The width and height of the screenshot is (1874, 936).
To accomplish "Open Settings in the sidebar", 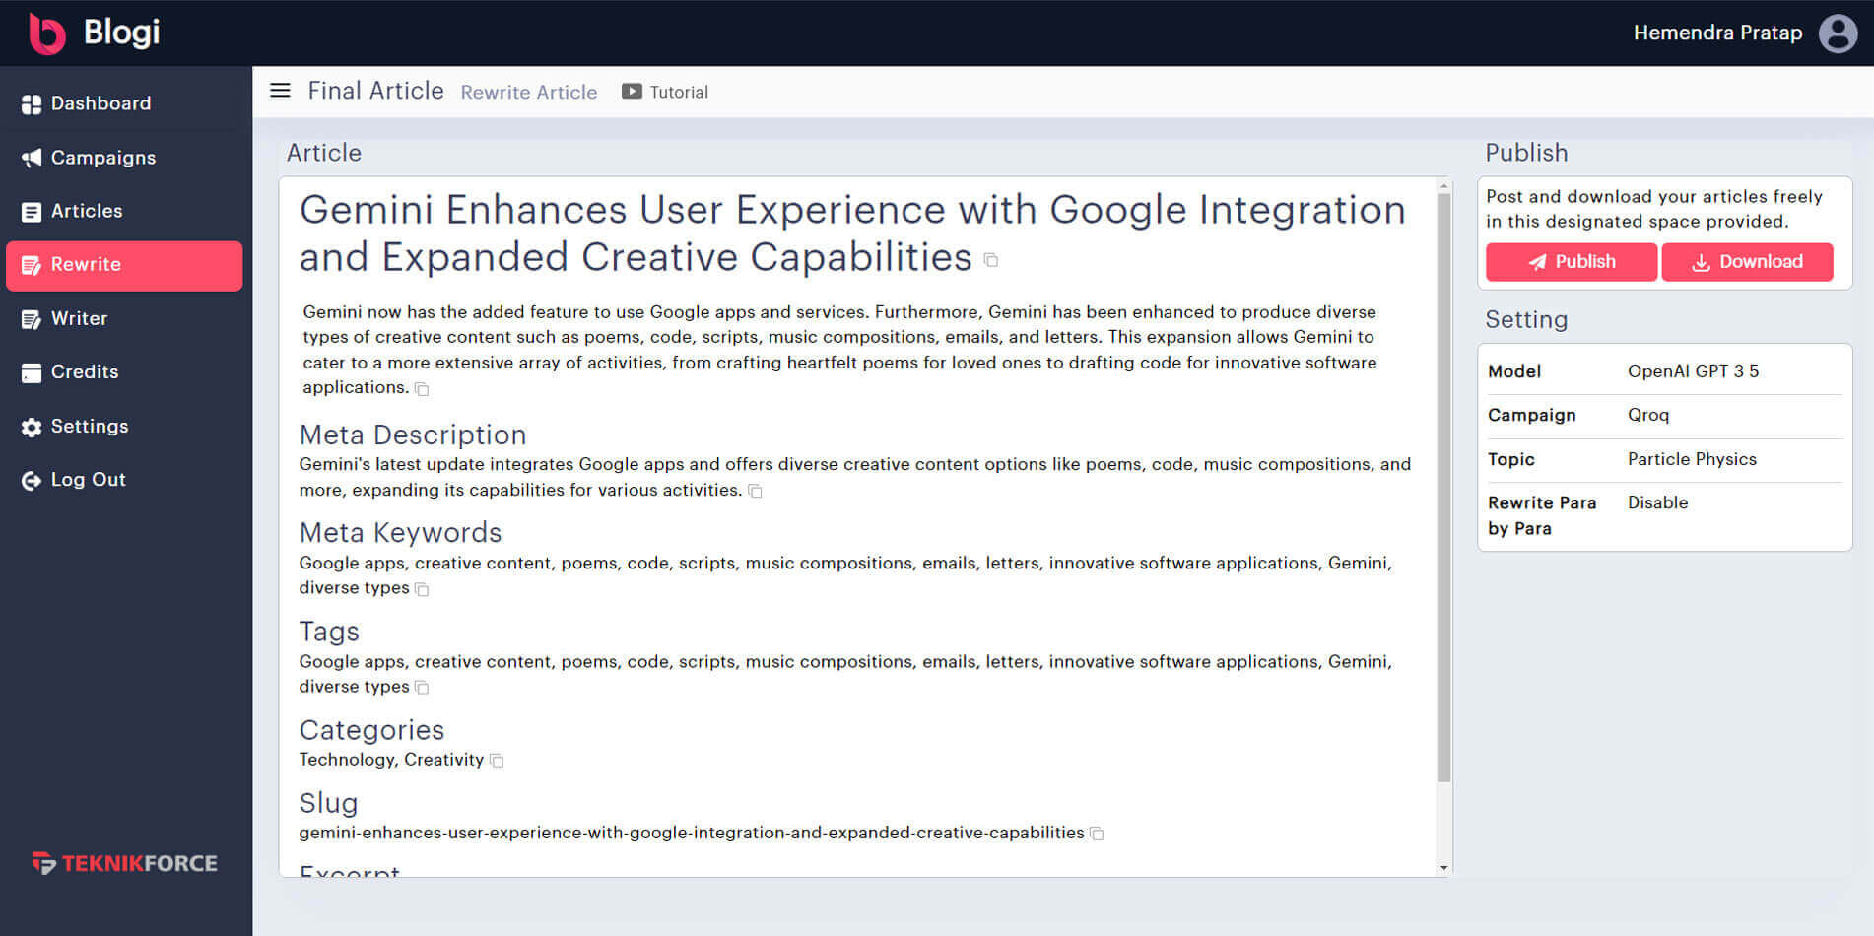I will click(89, 426).
